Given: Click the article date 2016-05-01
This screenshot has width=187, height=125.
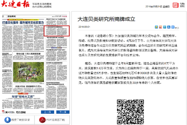Looking at the screenshot, I should click(84, 27).
